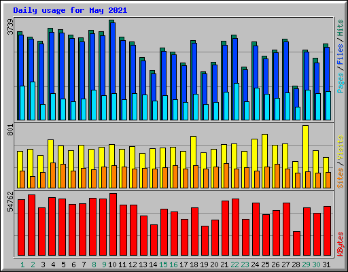Select day 12 on the date axis
This screenshot has width=348, height=272.
pos(133,265)
